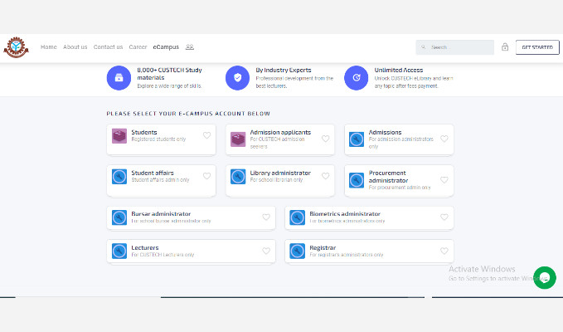Click the lock icon beside the search box

pyautogui.click(x=505, y=47)
